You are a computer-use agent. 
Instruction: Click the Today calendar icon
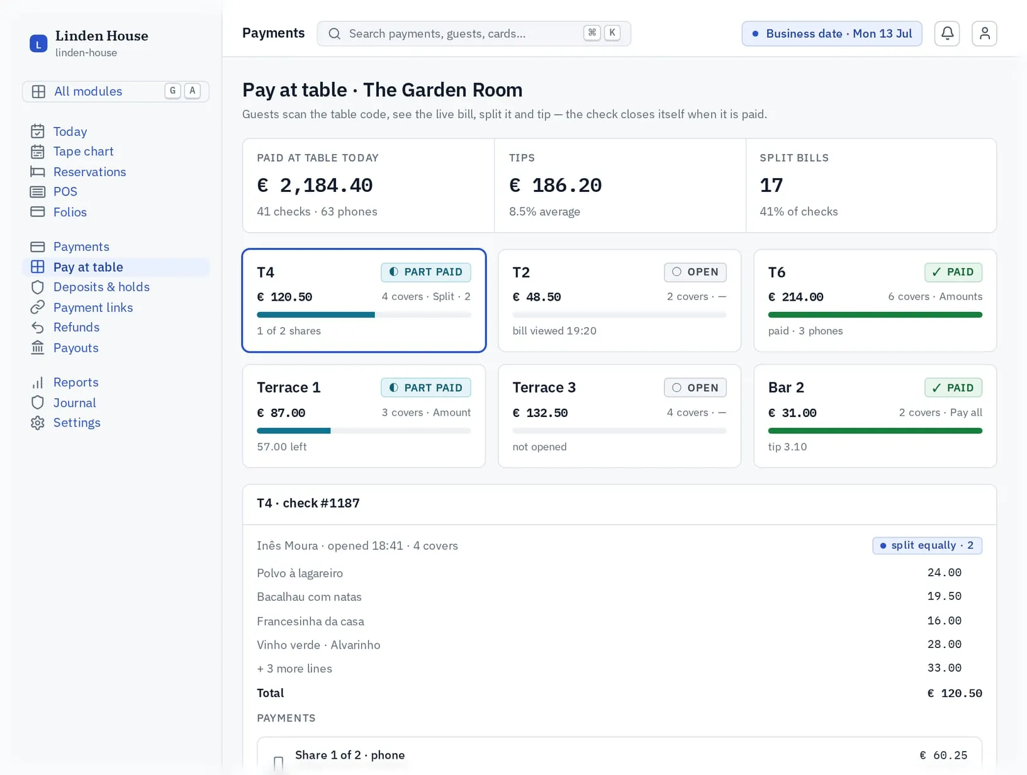coord(38,131)
